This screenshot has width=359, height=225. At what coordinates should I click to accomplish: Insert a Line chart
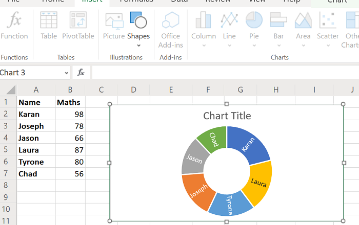tap(229, 29)
